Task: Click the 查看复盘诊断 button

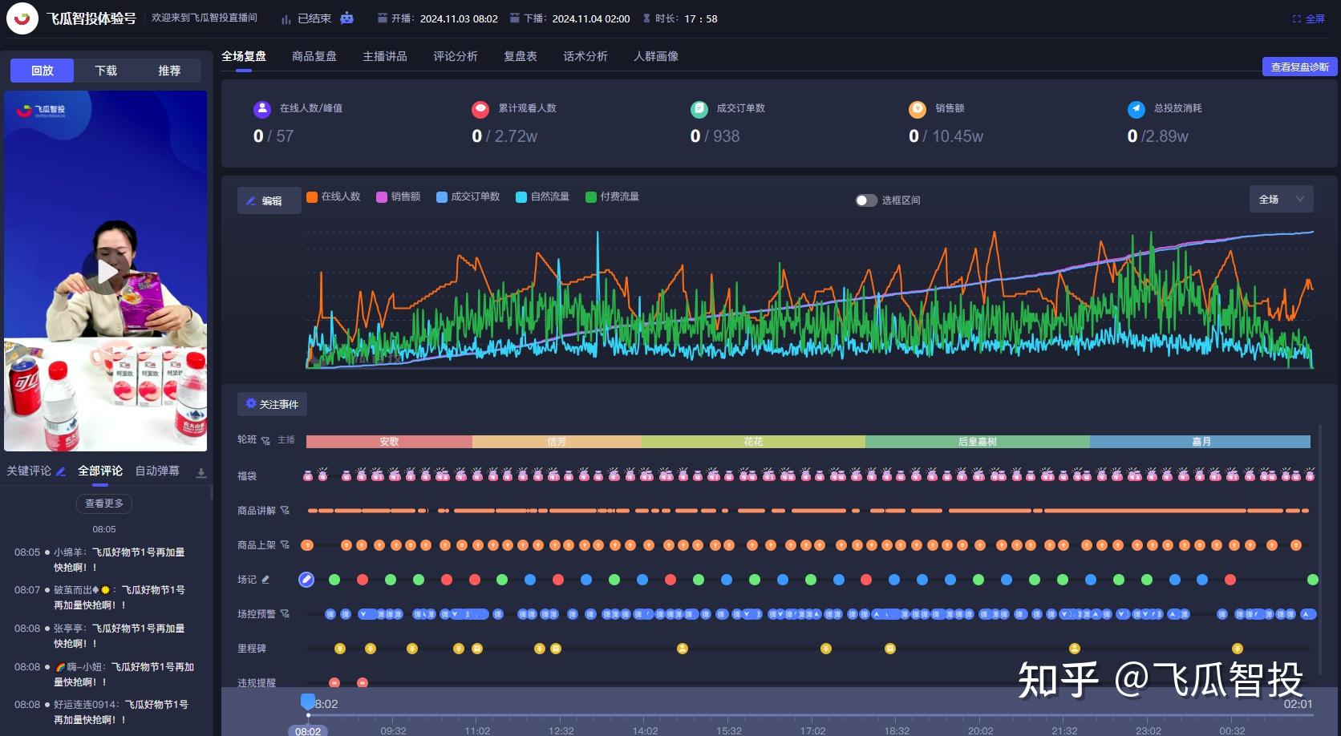Action: tap(1300, 67)
